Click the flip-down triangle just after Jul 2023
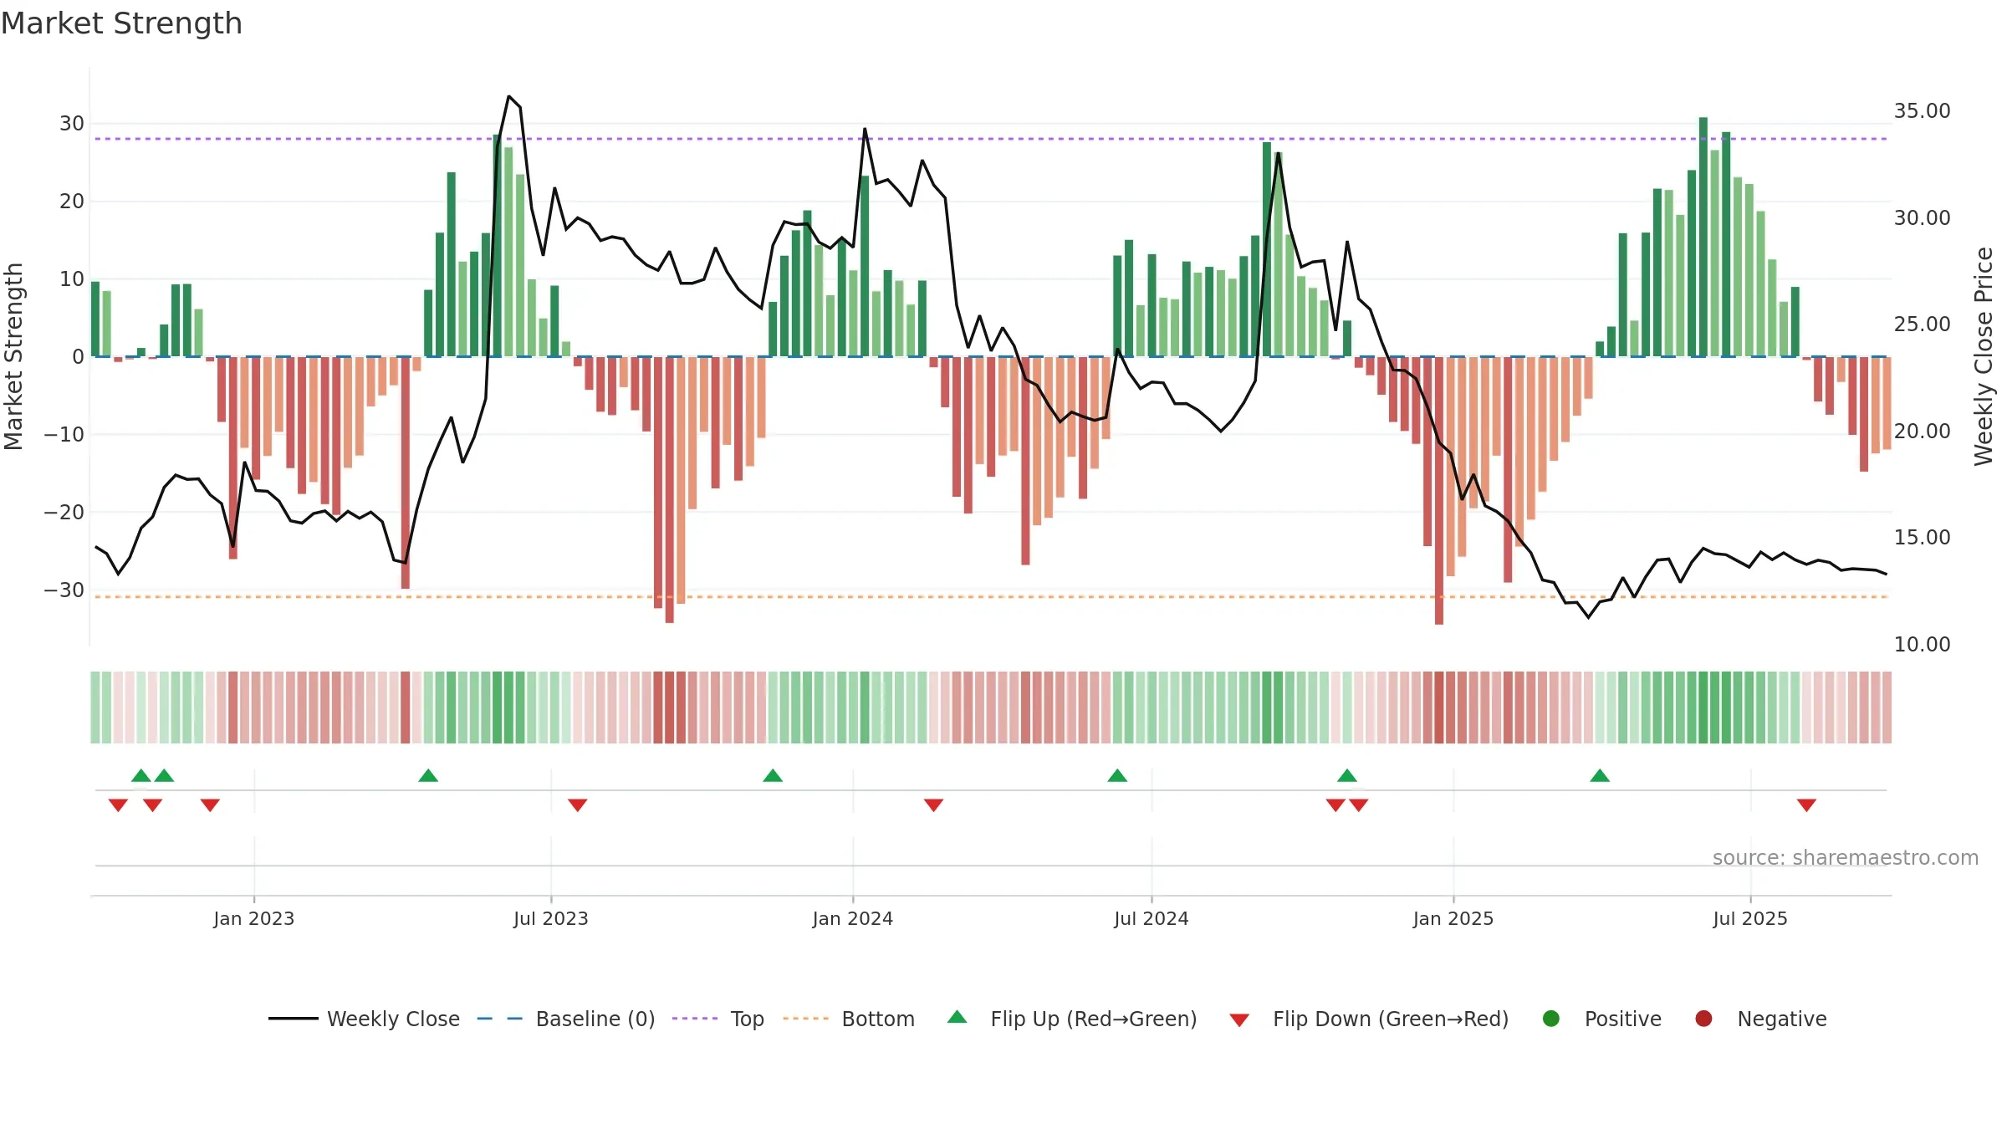2007x1129 pixels. [578, 805]
